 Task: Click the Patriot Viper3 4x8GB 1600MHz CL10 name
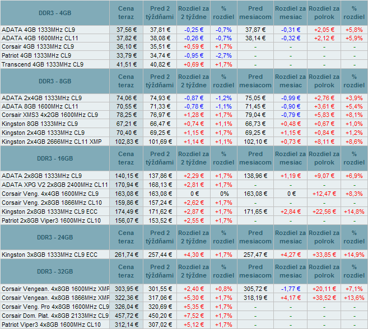click(x=51, y=325)
